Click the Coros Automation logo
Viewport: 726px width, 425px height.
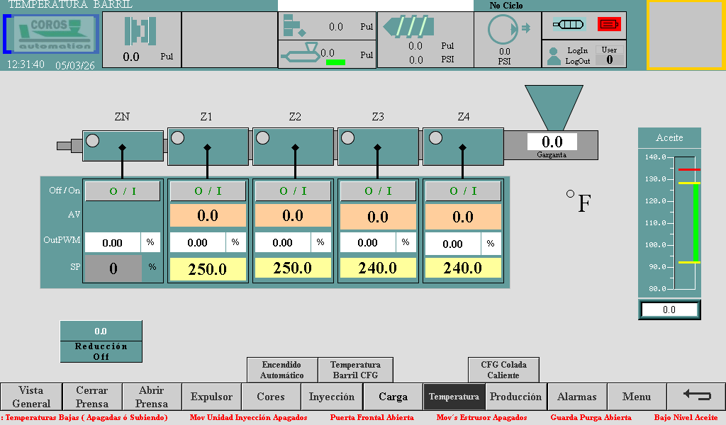tap(52, 35)
